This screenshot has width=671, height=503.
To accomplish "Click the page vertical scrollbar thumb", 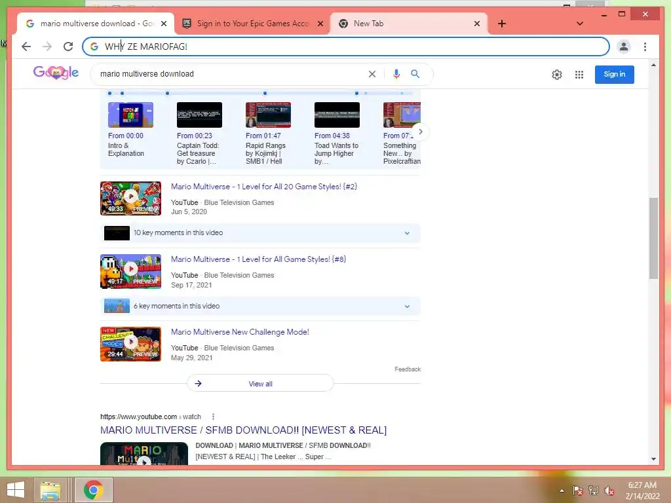I will (653, 238).
